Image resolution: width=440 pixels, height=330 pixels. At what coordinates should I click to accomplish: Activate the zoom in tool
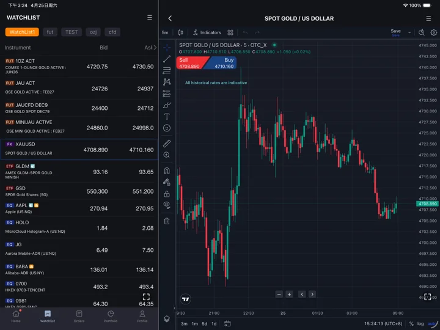(167, 155)
